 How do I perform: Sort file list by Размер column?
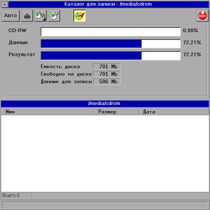116,112
